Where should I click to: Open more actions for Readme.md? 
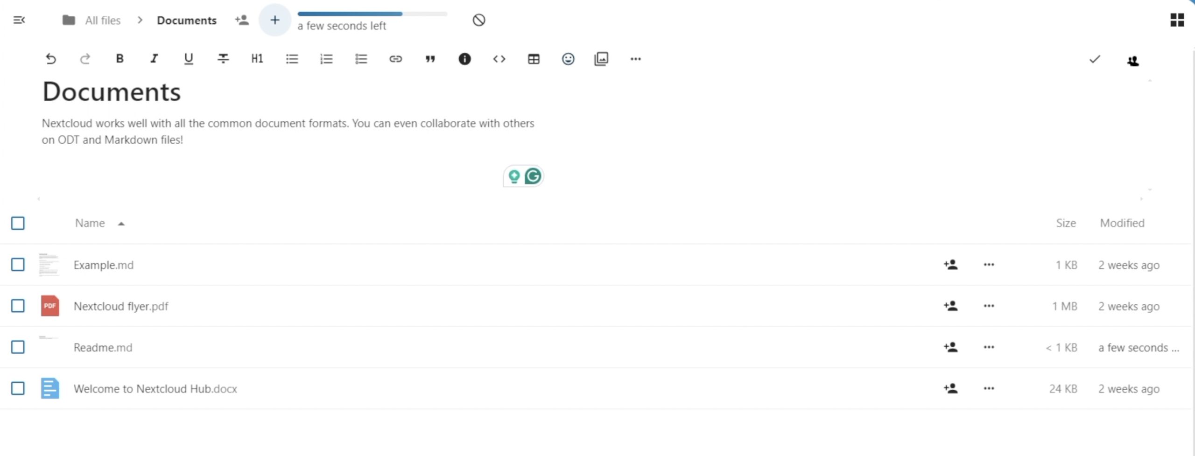[x=989, y=347]
